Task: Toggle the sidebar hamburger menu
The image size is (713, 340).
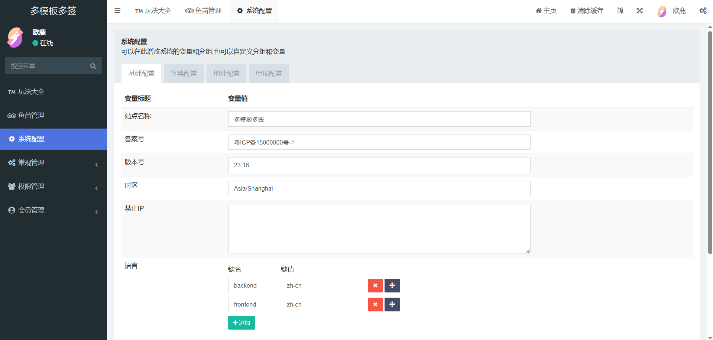Action: click(x=117, y=11)
